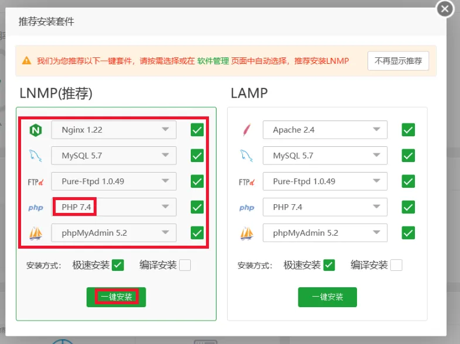Open the green 软件管理 link

[213, 61]
